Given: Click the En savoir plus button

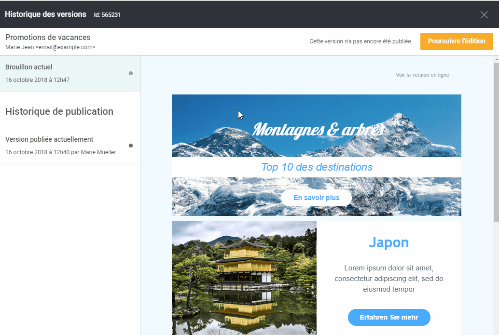Looking at the screenshot, I should coord(316,198).
